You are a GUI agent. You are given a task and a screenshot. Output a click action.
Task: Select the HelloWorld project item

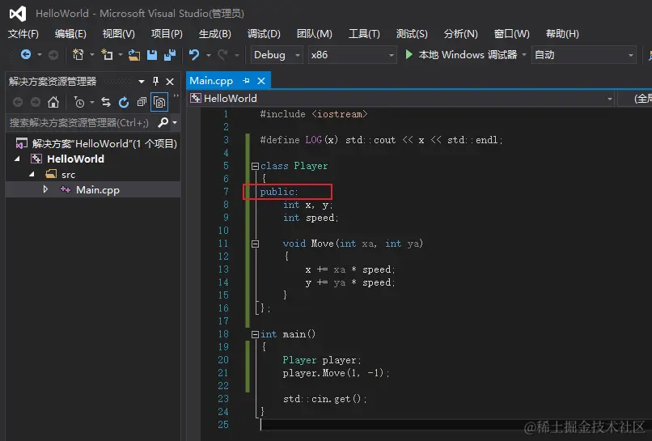(x=75, y=159)
